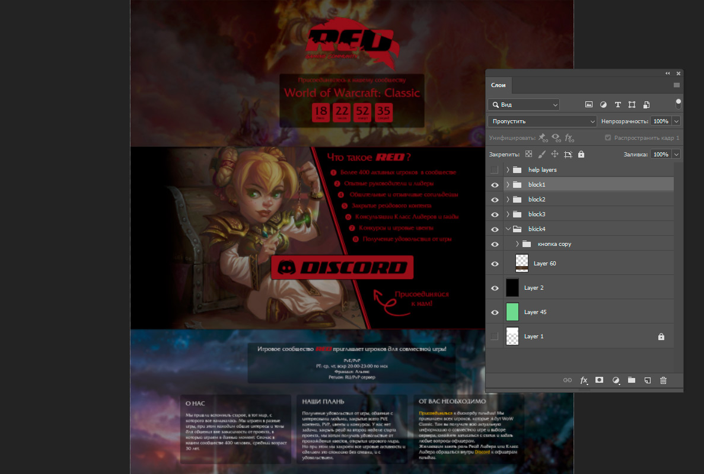Click the unify layer visibility icon

tap(556, 137)
